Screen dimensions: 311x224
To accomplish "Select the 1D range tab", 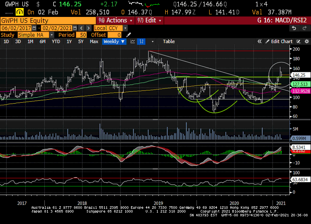I will (6, 41).
